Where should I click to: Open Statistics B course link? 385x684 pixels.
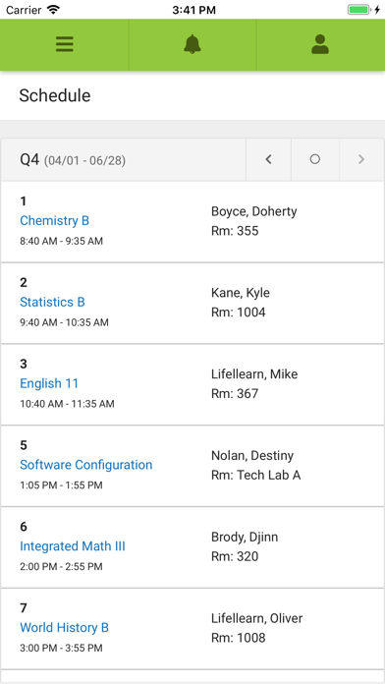(x=52, y=302)
